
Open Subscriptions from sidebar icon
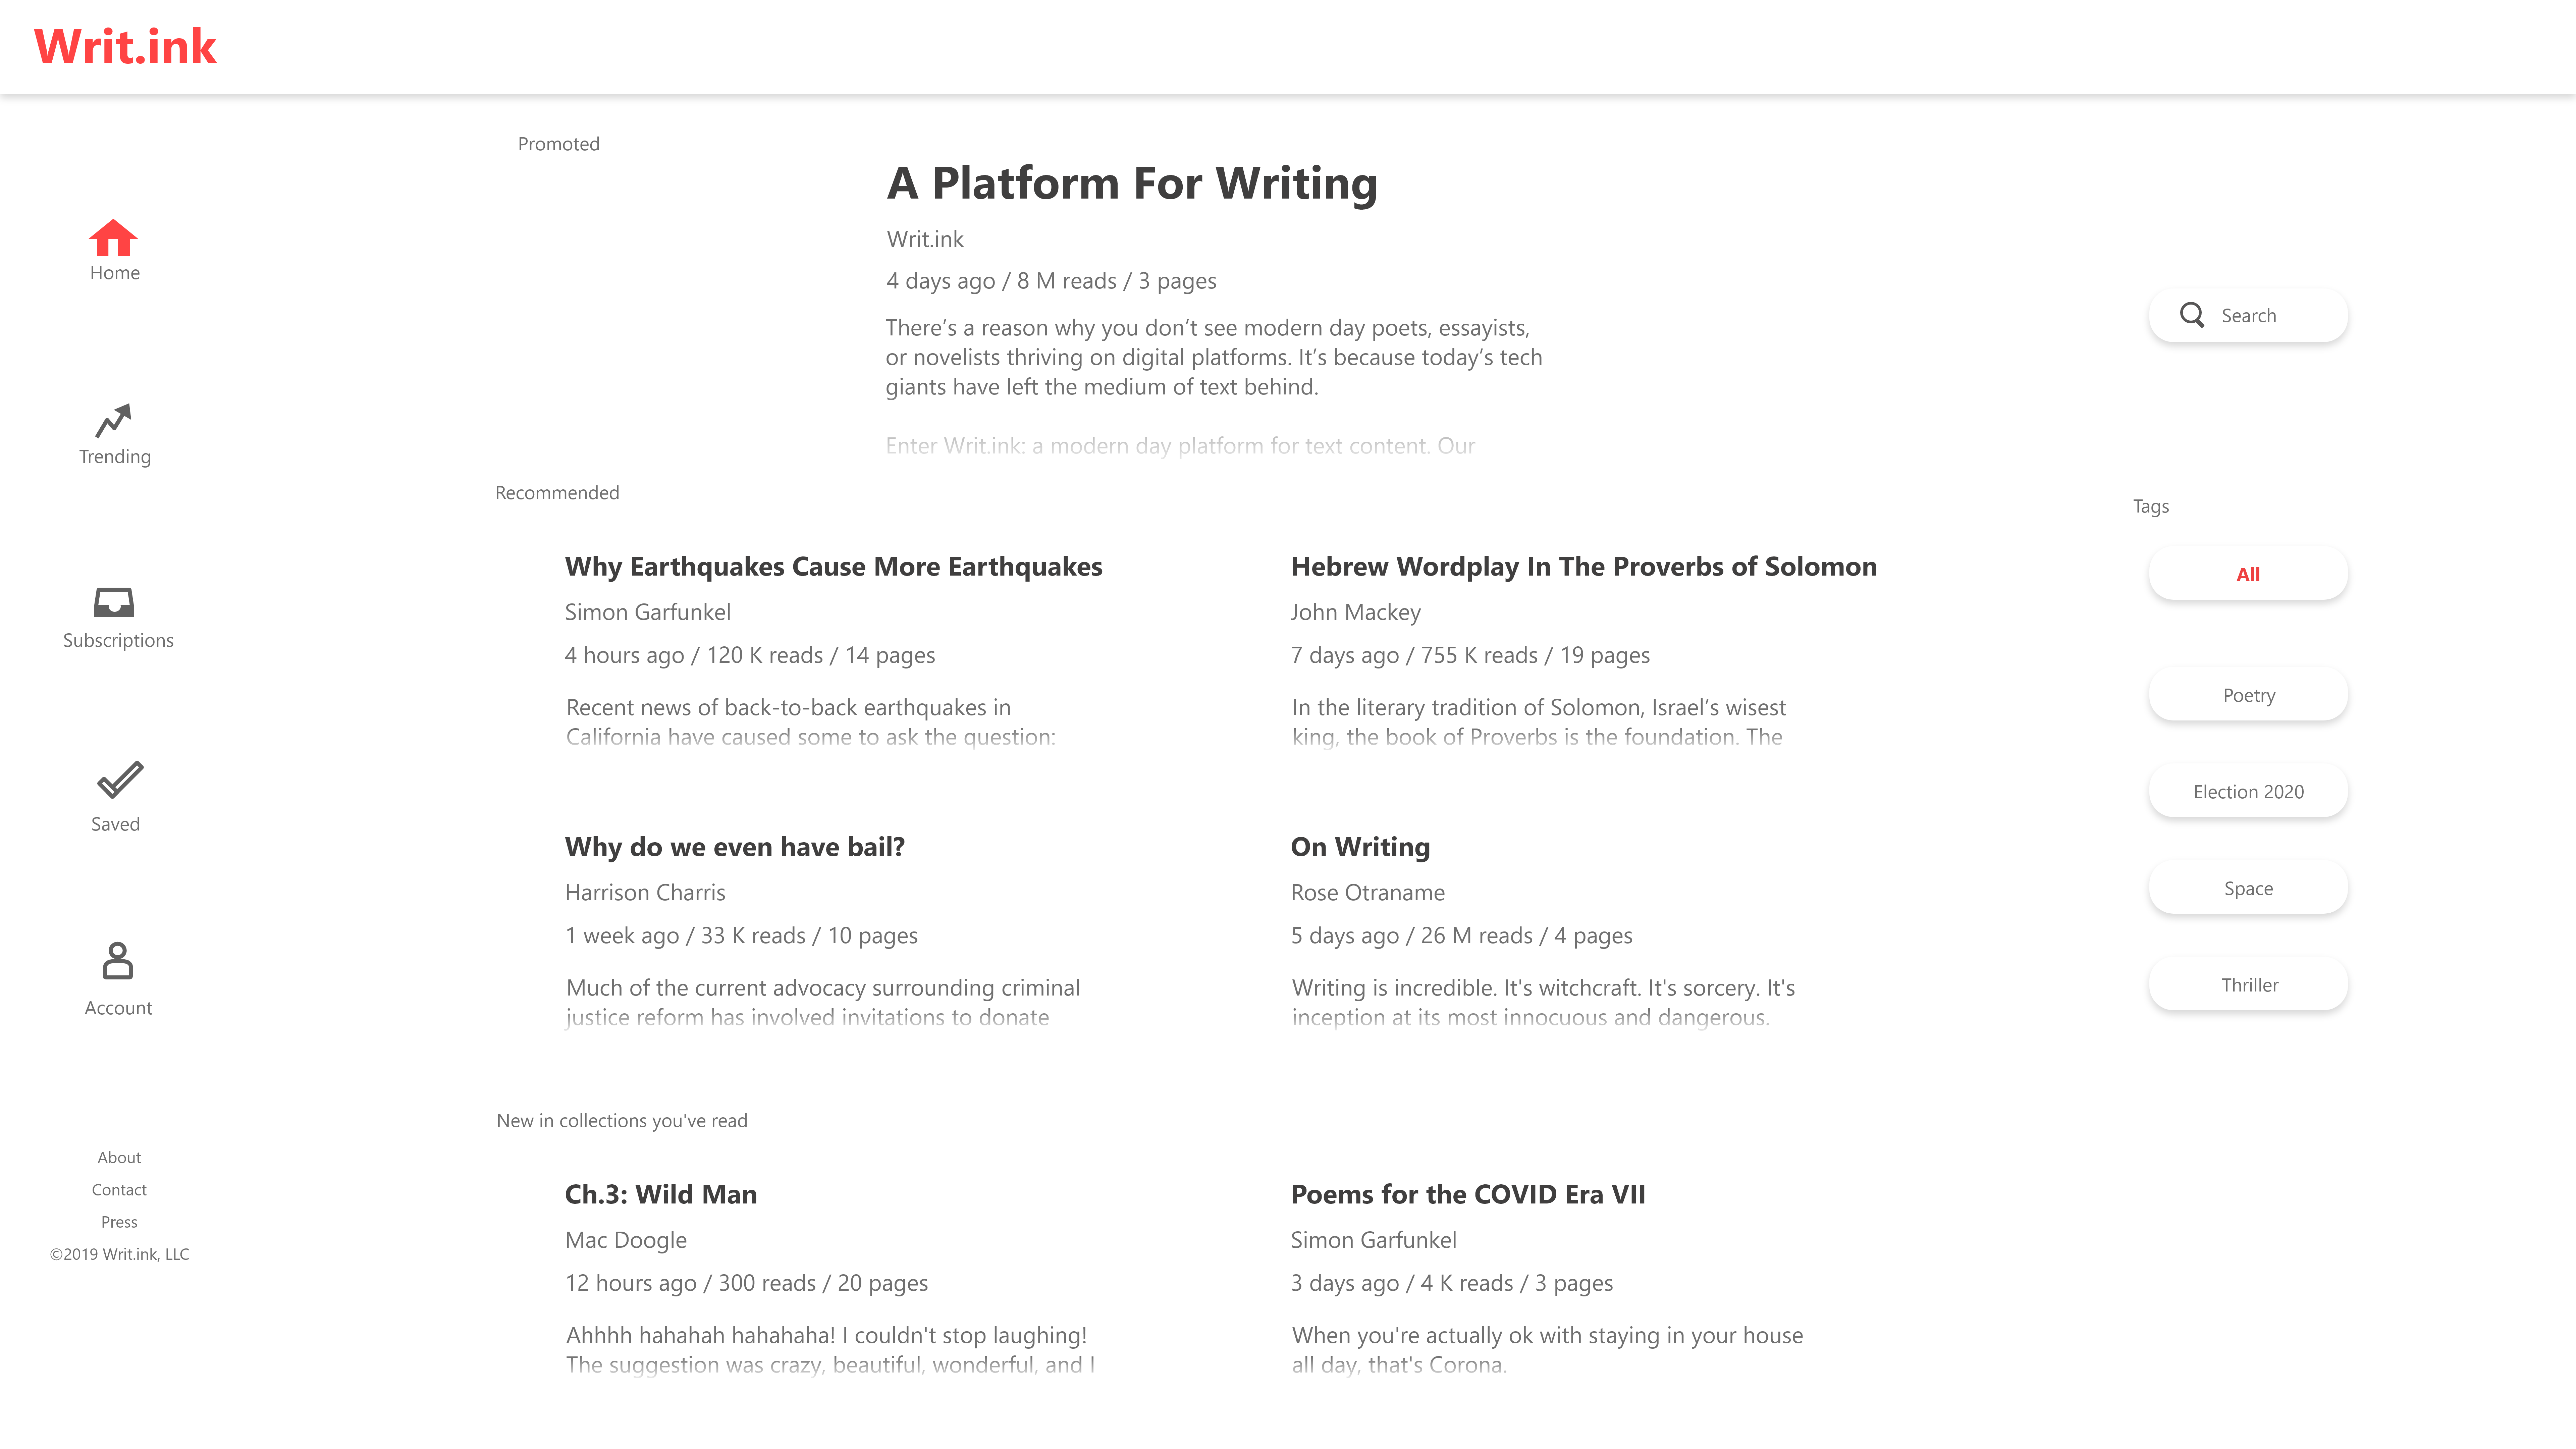(x=115, y=601)
